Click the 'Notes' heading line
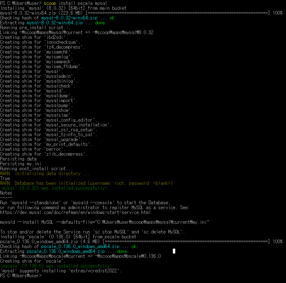Screen dimensions: 286x283 click(6, 193)
